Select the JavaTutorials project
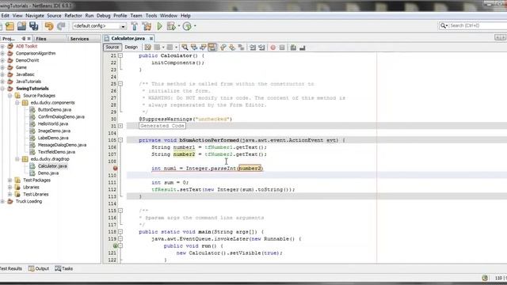507x285 pixels. (x=29, y=82)
